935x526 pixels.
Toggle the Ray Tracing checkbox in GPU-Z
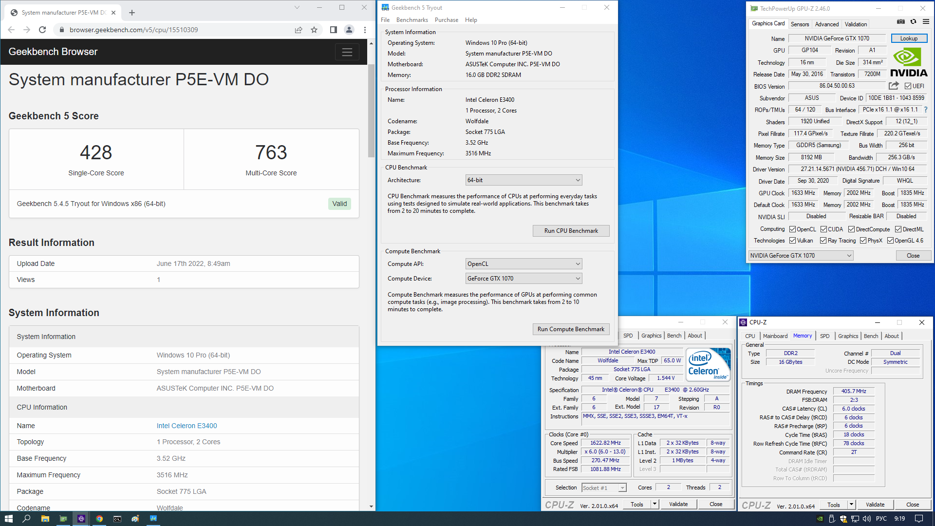tap(823, 241)
